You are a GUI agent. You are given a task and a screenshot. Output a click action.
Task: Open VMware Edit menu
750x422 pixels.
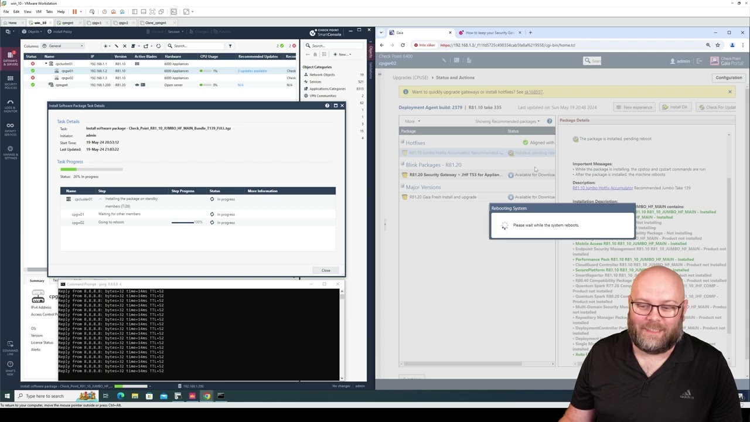[16, 12]
